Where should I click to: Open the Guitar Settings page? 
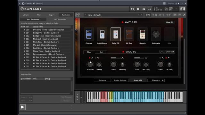[120, 80]
